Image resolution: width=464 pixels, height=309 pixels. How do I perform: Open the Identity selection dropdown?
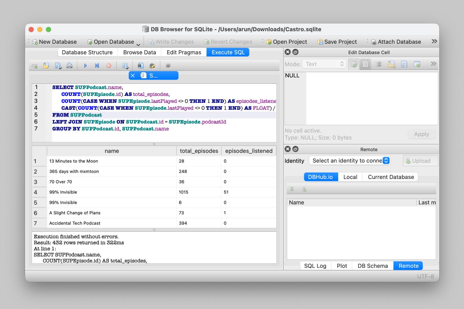pos(350,161)
